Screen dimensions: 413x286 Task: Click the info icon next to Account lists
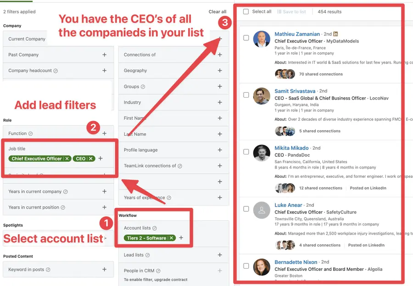[155, 227]
